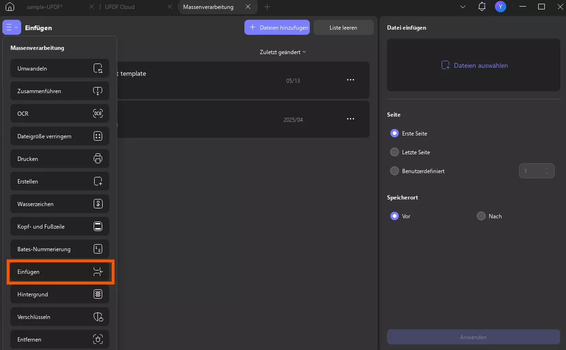This screenshot has width=566, height=350.
Task: Click the Verschlüsseln shield icon
Action: [98, 317]
